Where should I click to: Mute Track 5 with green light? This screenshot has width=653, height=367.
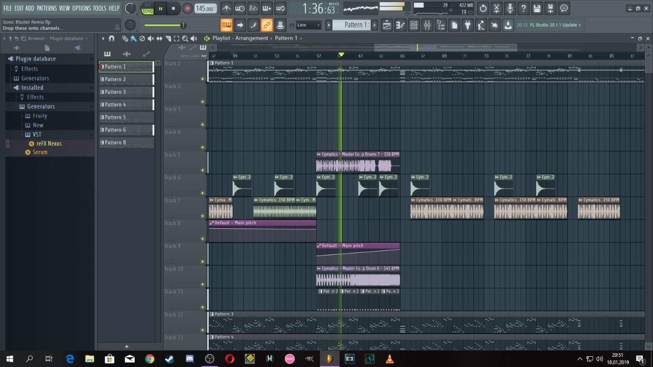tap(203, 170)
